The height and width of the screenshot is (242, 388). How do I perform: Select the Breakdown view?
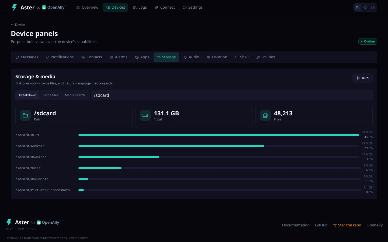28,95
